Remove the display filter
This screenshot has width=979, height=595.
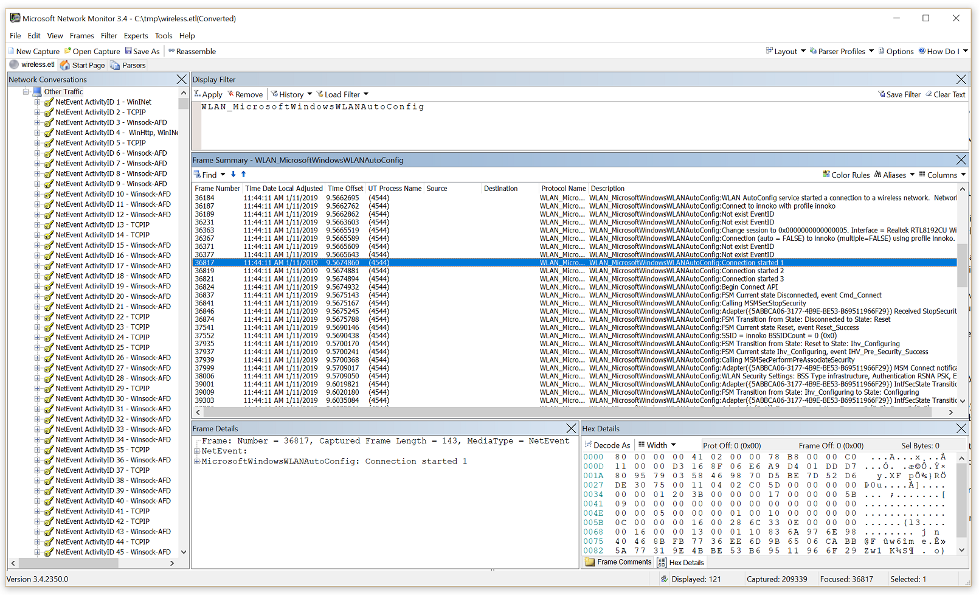tap(245, 94)
